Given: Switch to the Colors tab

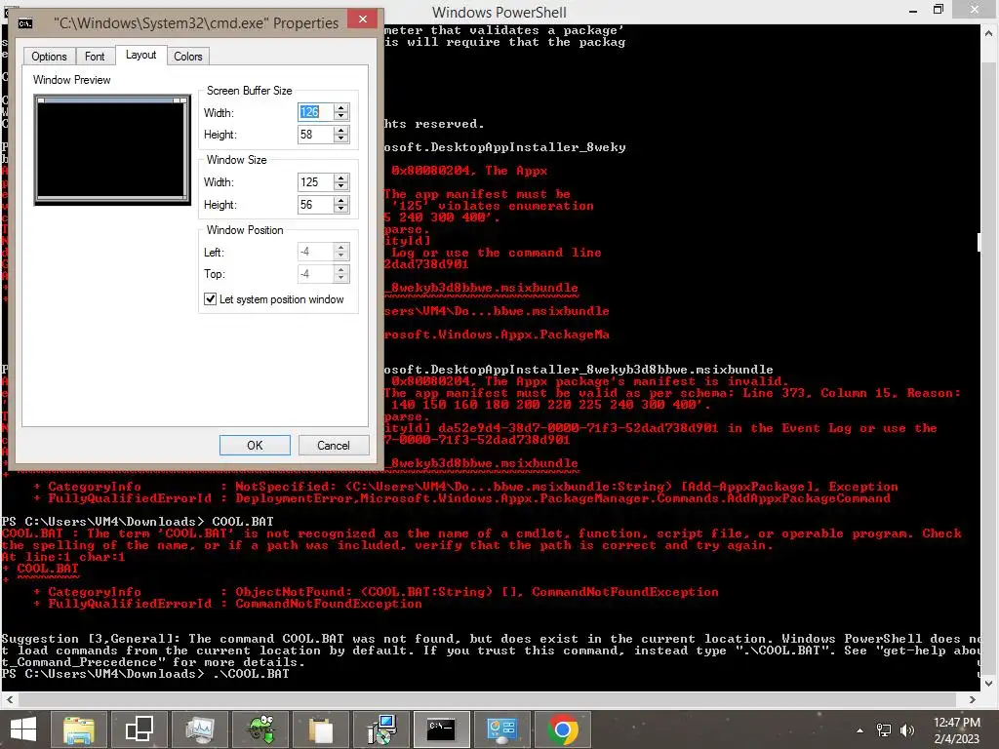Looking at the screenshot, I should coord(188,56).
